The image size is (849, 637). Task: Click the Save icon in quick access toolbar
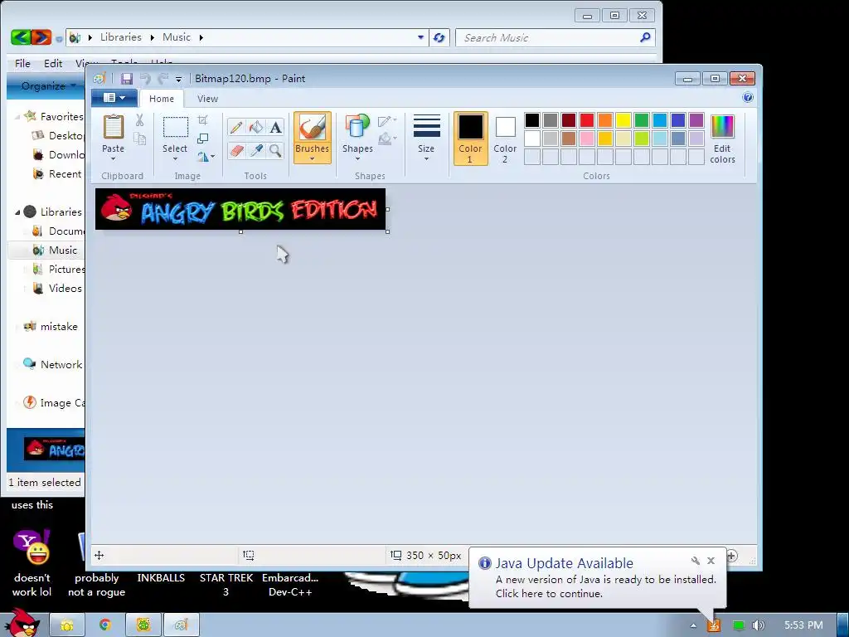click(127, 79)
